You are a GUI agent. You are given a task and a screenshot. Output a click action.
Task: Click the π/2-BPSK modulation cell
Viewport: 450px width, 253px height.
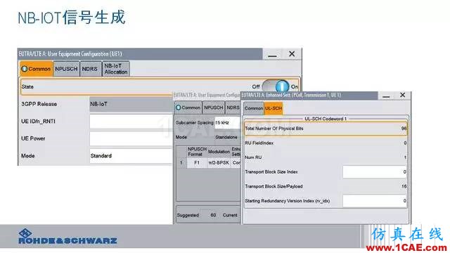click(x=219, y=162)
